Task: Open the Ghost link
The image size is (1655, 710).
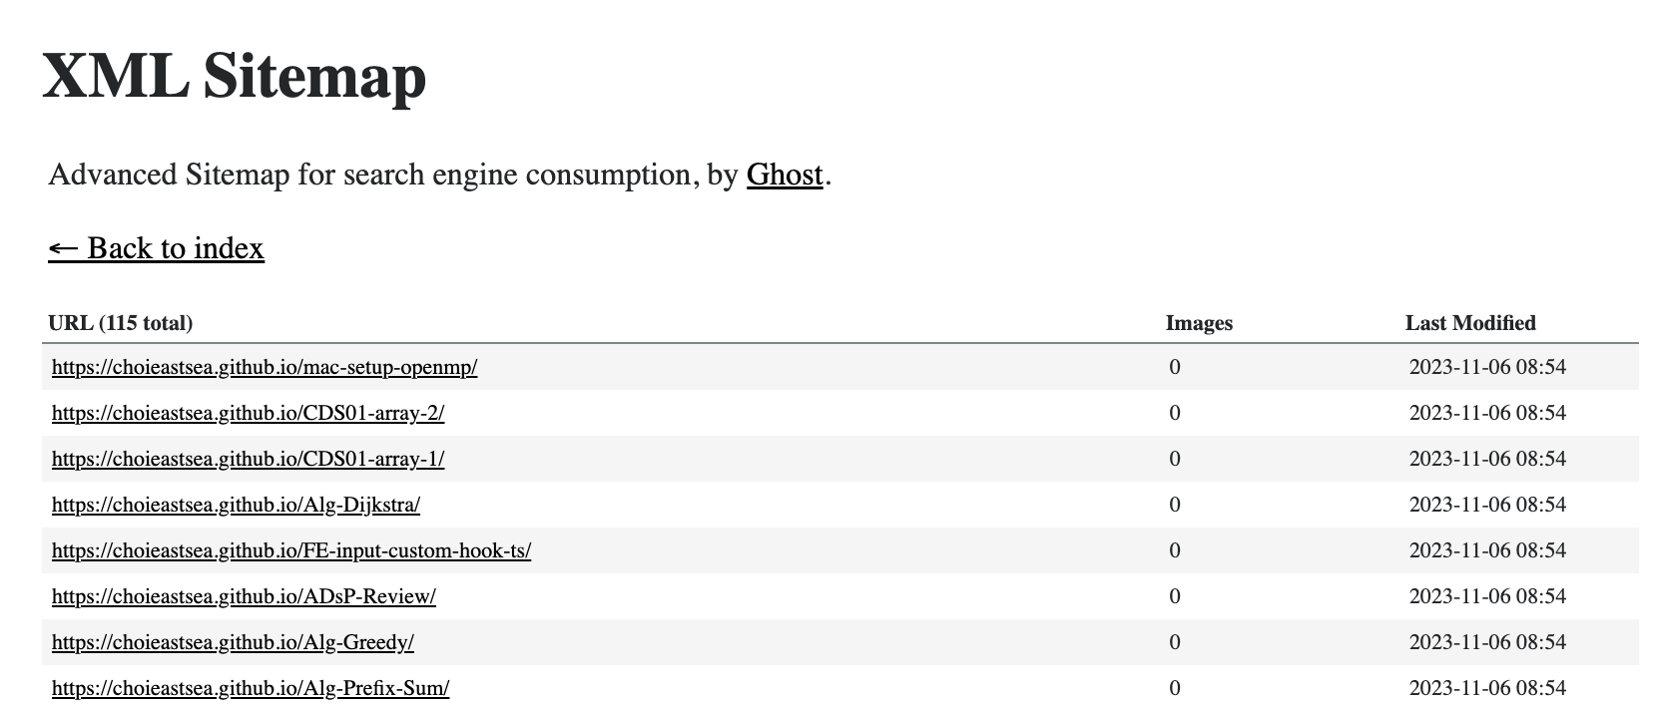Action: [x=785, y=176]
